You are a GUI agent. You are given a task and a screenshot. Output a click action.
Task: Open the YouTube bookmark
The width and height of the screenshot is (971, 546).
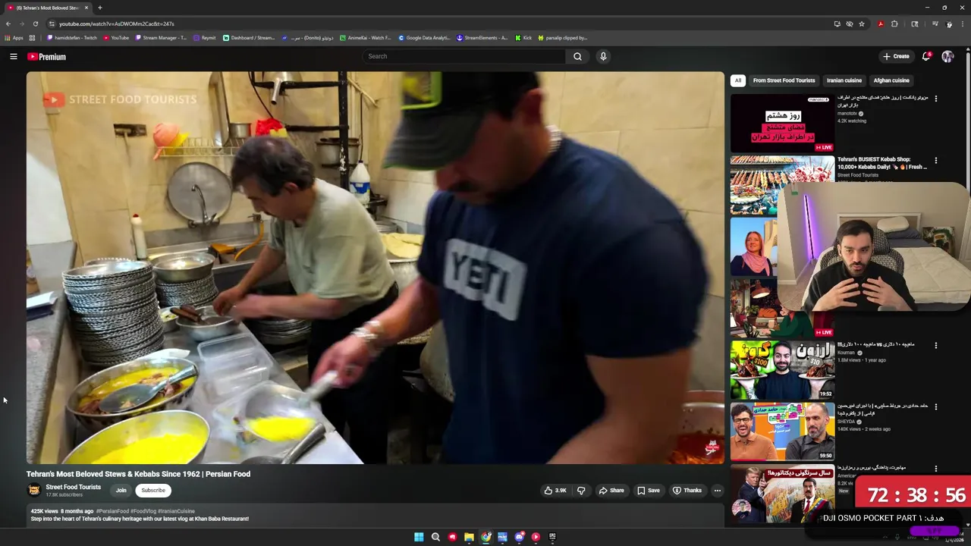116,38
